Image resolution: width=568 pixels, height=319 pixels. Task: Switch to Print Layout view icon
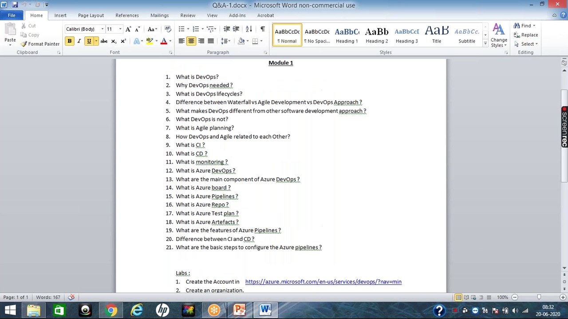click(x=458, y=297)
